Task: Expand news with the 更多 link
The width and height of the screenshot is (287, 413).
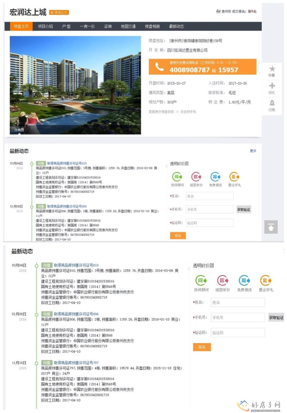Action: pyautogui.click(x=253, y=151)
